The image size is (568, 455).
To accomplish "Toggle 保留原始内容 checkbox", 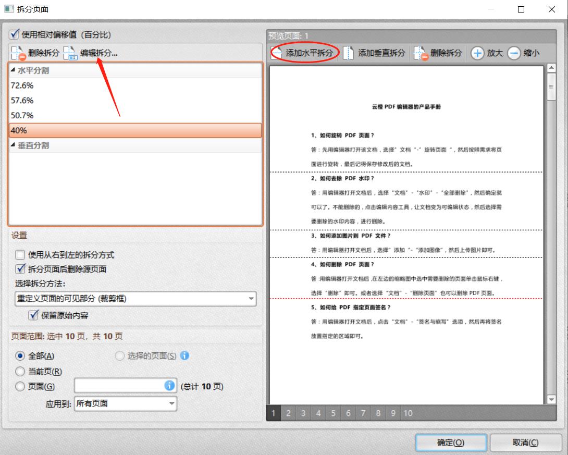I will click(33, 315).
